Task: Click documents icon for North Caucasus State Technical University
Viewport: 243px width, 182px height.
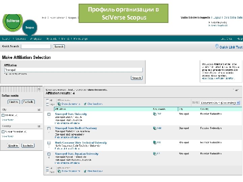Action: (155, 143)
